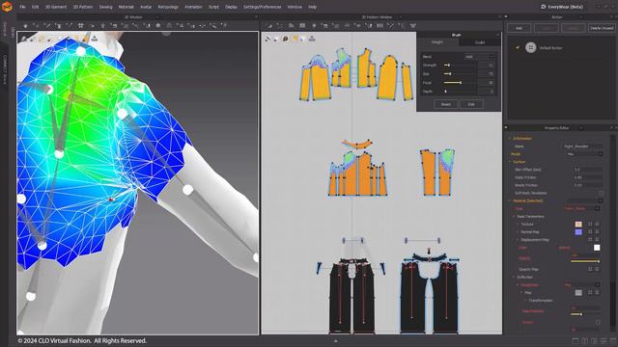The height and width of the screenshot is (347, 618).
Task: Click the tray-shaped last icon in 2D pattern viewport corner
Action: 312,39
